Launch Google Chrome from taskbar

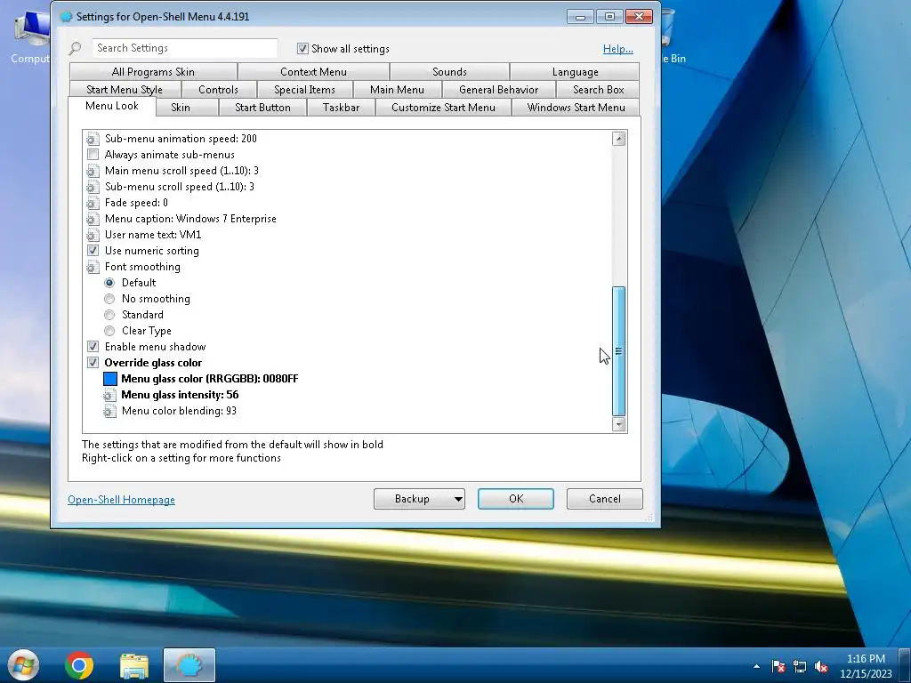(x=79, y=665)
